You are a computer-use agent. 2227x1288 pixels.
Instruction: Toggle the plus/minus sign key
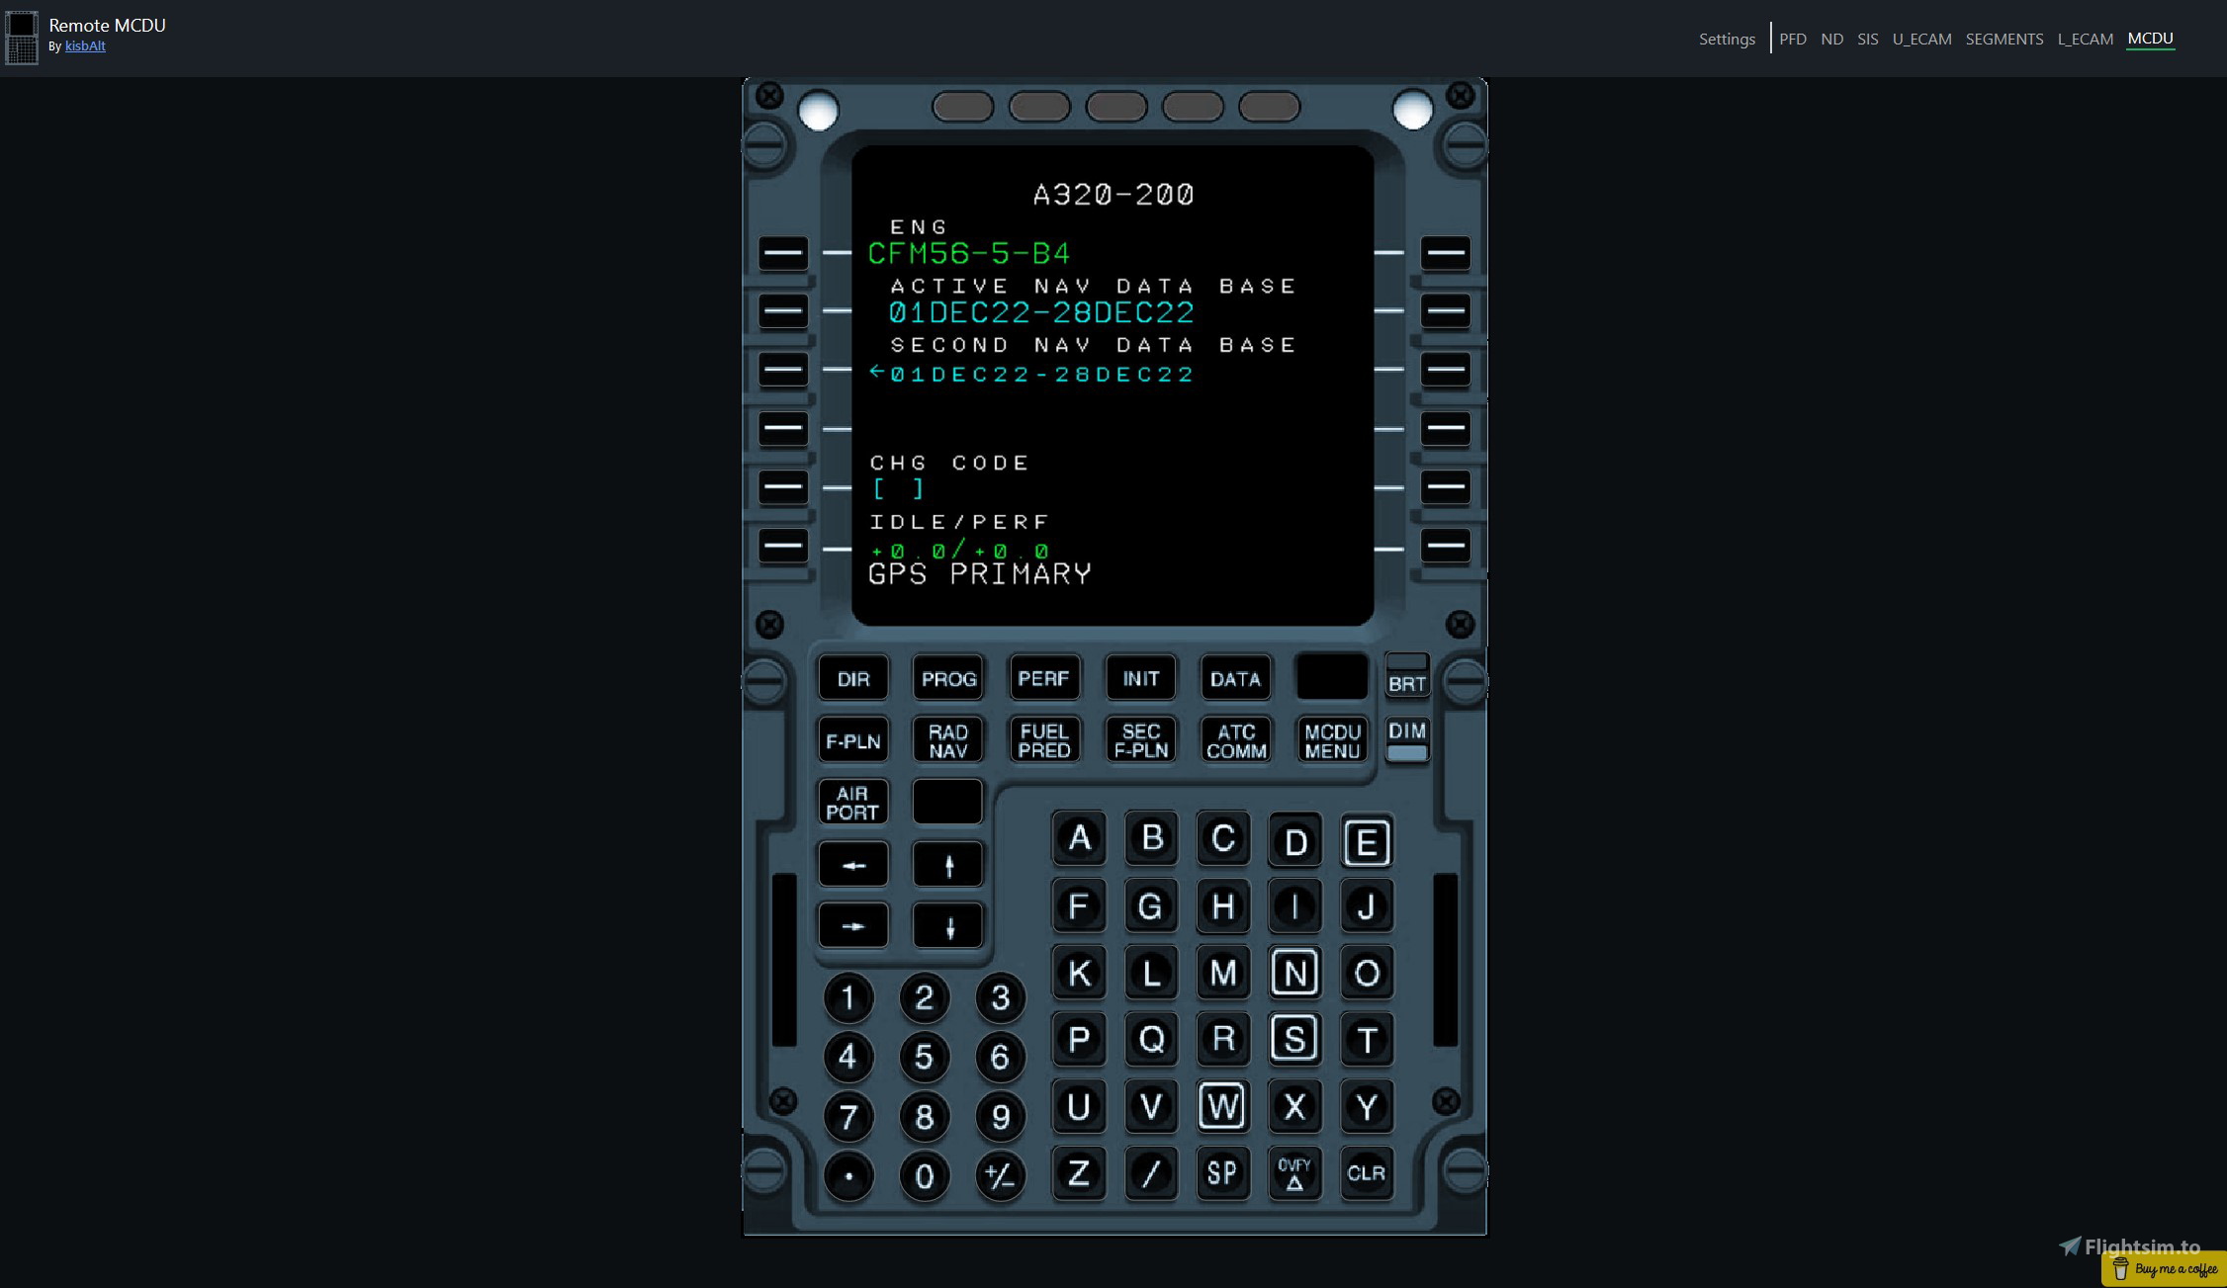pos(999,1174)
